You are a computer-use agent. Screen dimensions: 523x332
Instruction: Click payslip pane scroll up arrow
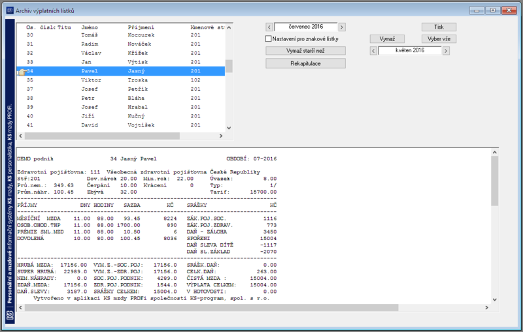tap(495, 153)
